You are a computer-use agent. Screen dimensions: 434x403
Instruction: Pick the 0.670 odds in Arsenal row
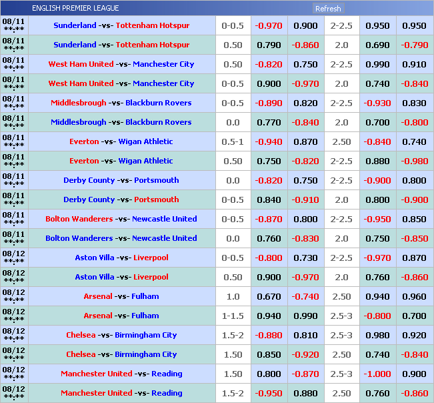pos(269,296)
